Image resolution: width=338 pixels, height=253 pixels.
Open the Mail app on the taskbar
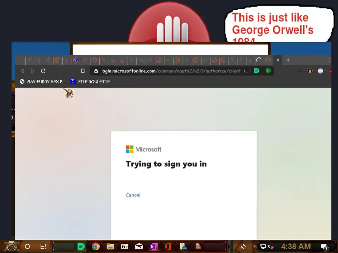pos(139,246)
